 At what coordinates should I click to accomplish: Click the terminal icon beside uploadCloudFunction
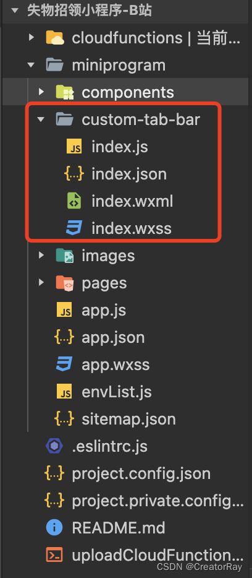(x=54, y=555)
